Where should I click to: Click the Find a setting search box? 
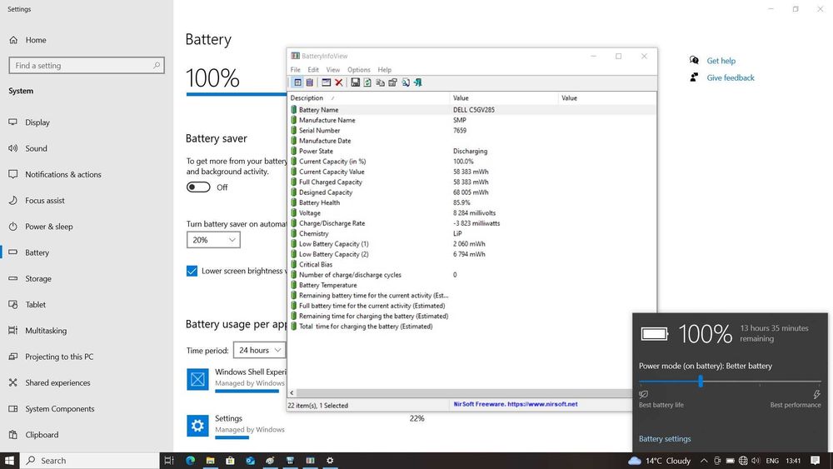pos(86,65)
